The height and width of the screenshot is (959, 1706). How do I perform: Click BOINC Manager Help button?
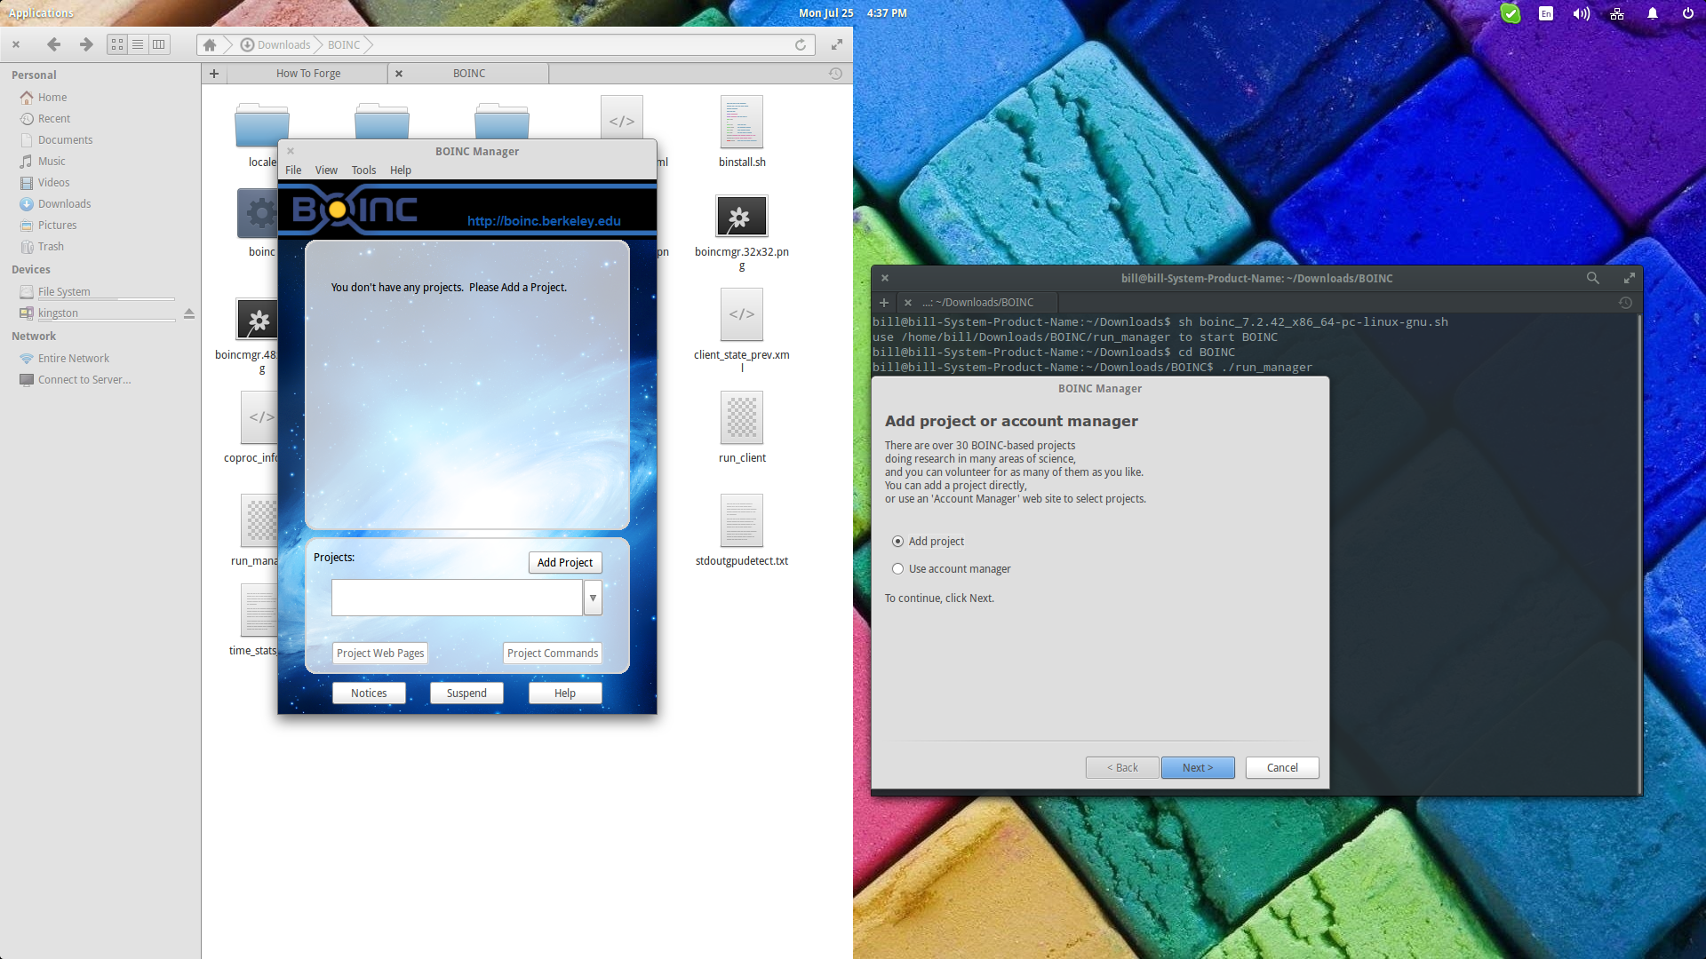565,693
